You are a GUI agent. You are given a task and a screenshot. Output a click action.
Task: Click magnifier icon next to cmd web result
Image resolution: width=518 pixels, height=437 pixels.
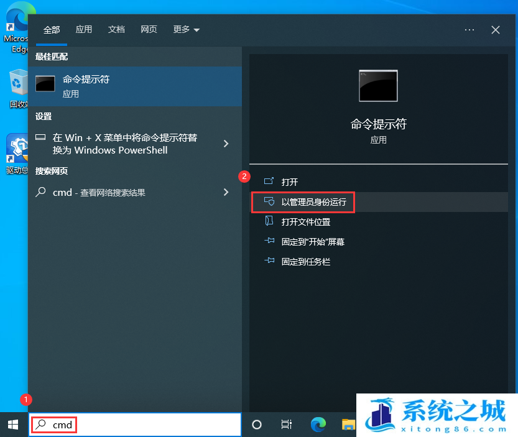tap(40, 192)
